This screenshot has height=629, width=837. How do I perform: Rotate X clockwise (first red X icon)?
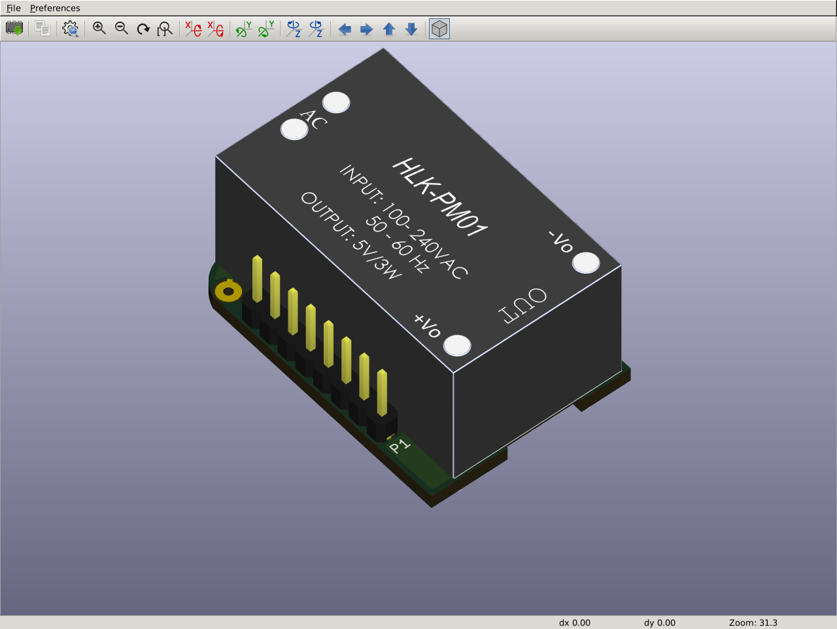pyautogui.click(x=193, y=29)
